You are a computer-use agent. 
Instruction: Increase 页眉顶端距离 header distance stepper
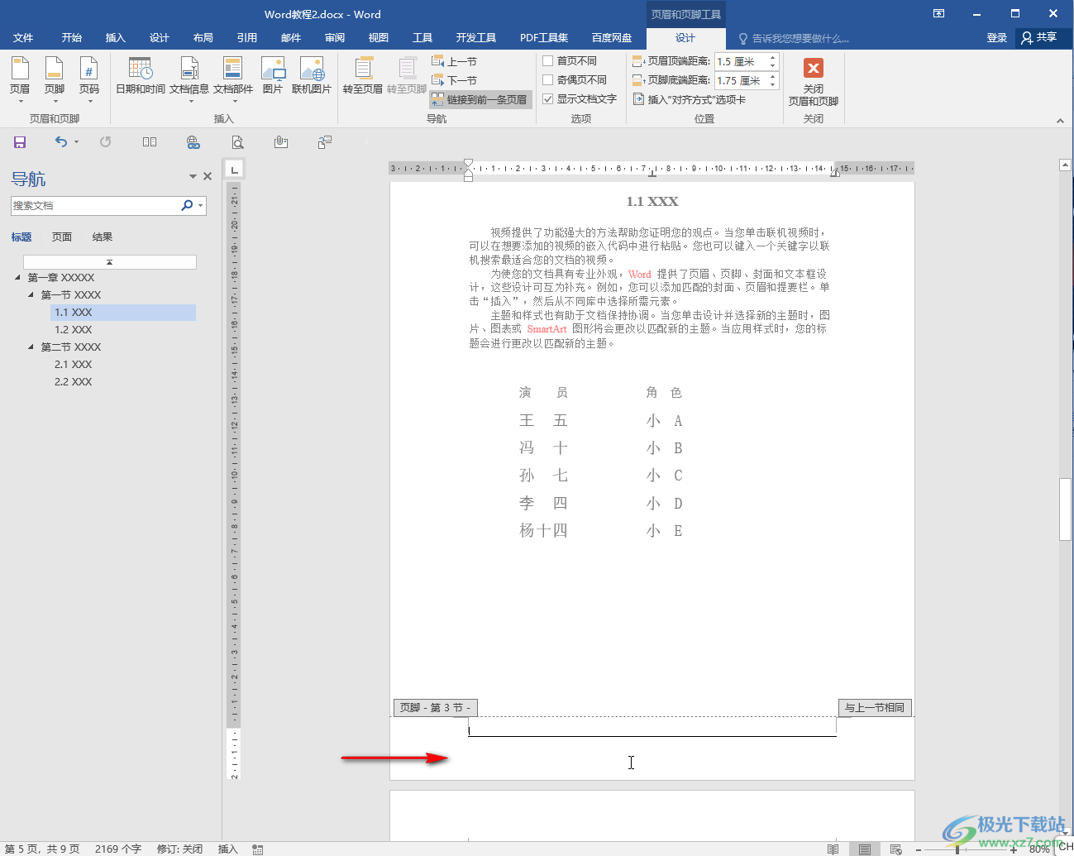[x=773, y=58]
